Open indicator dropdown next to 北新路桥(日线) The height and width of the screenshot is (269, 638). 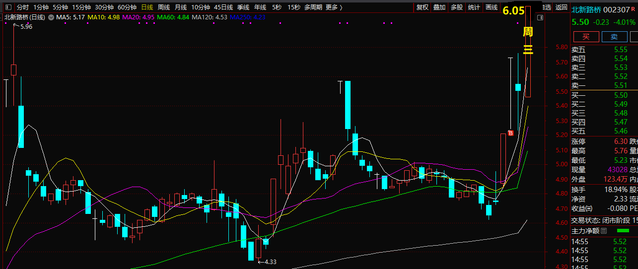tap(50, 17)
